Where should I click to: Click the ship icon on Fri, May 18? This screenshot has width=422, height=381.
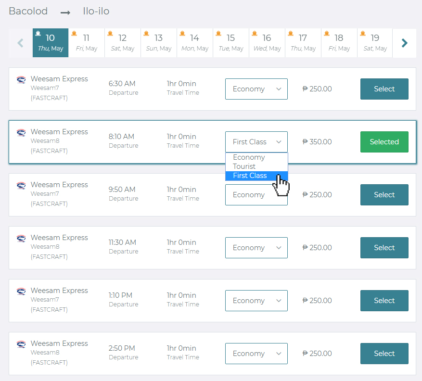[326, 33]
